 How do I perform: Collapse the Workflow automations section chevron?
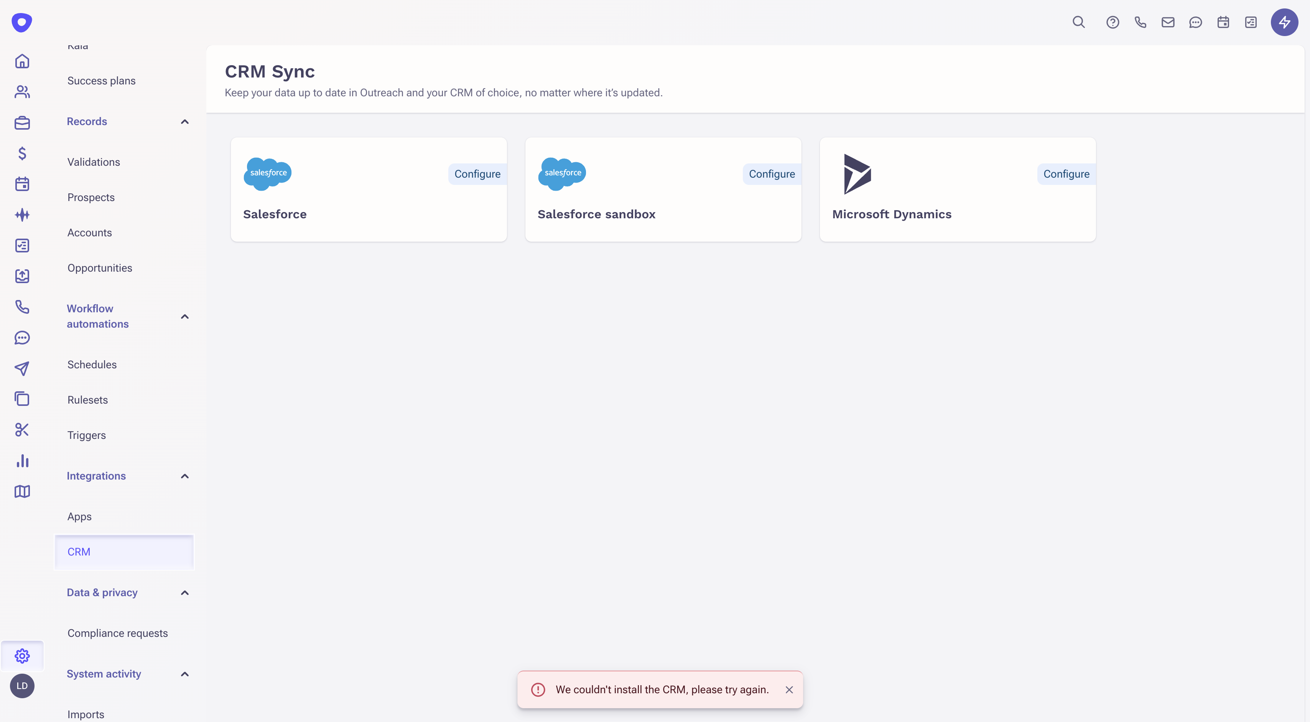pyautogui.click(x=184, y=316)
